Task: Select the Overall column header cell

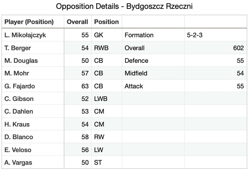Action: point(77,22)
